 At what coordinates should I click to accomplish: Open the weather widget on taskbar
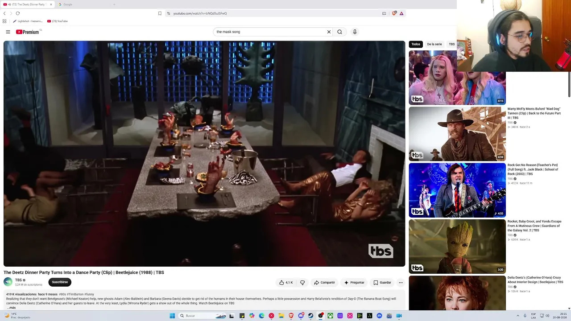pos(17,316)
